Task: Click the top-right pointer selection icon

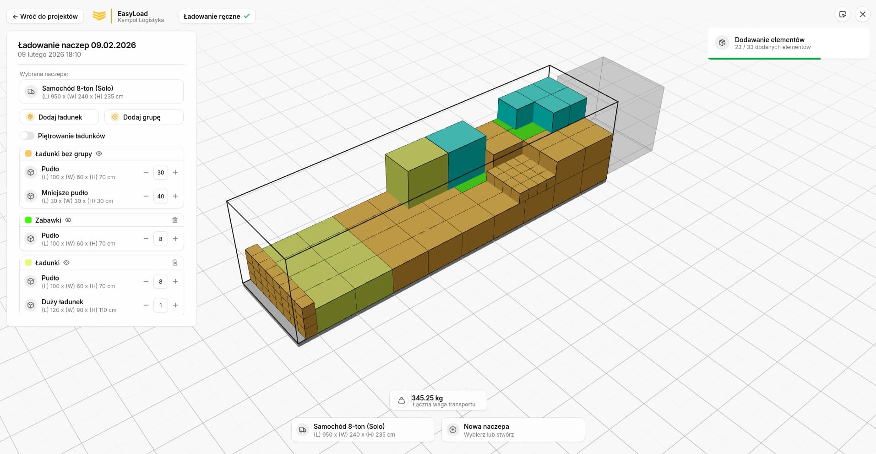Action: click(843, 15)
